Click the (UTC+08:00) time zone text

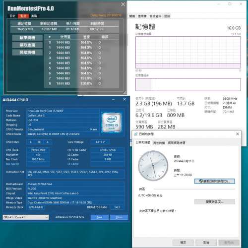click(x=150, y=195)
